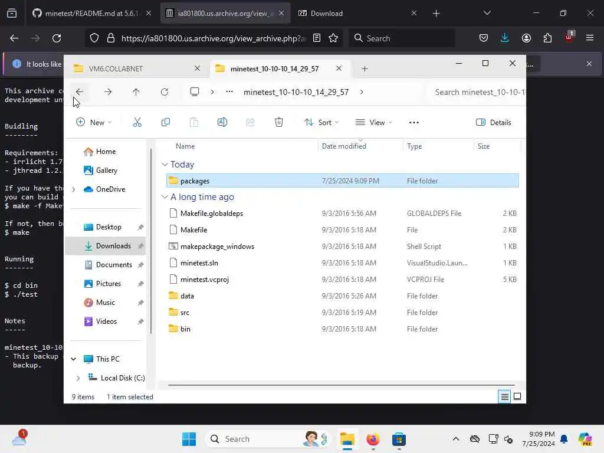Collapse the A long time ago group
Screen dimensions: 604x453
(165, 197)
